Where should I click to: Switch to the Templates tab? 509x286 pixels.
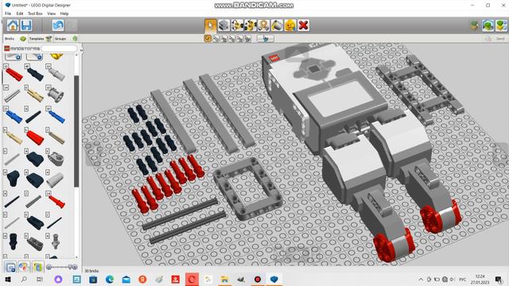(40, 39)
